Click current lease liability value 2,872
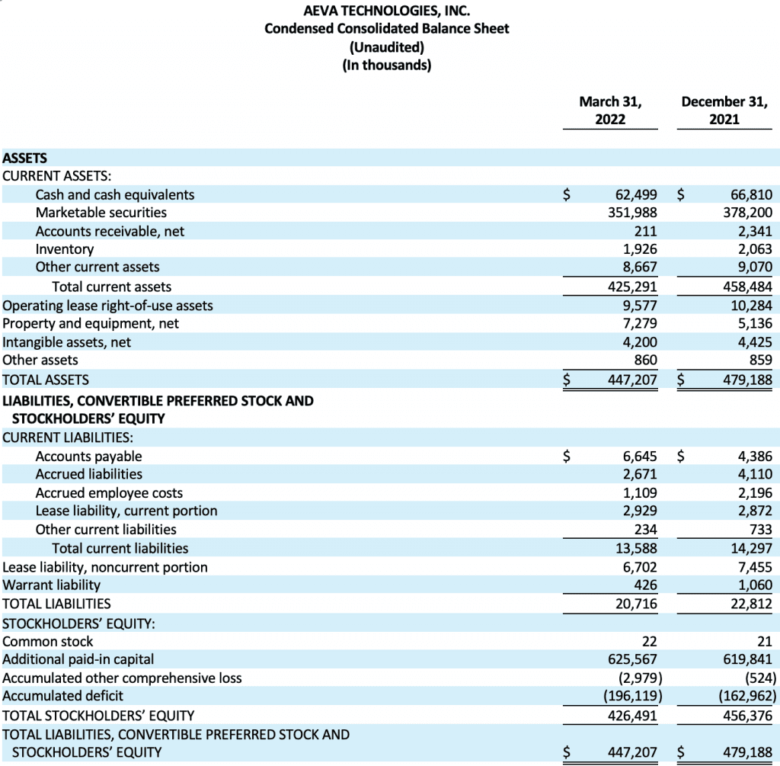Screen dimensions: 780x766 tap(755, 511)
